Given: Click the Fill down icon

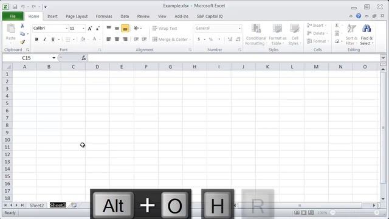Looking at the screenshot, I should (337, 33).
